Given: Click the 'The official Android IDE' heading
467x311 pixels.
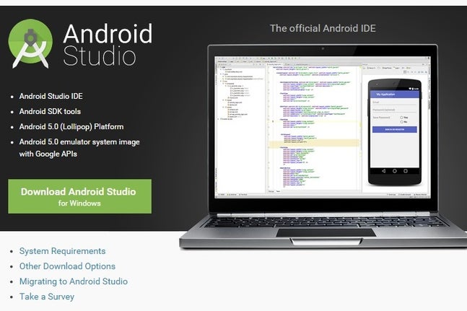Looking at the screenshot, I should (323, 28).
